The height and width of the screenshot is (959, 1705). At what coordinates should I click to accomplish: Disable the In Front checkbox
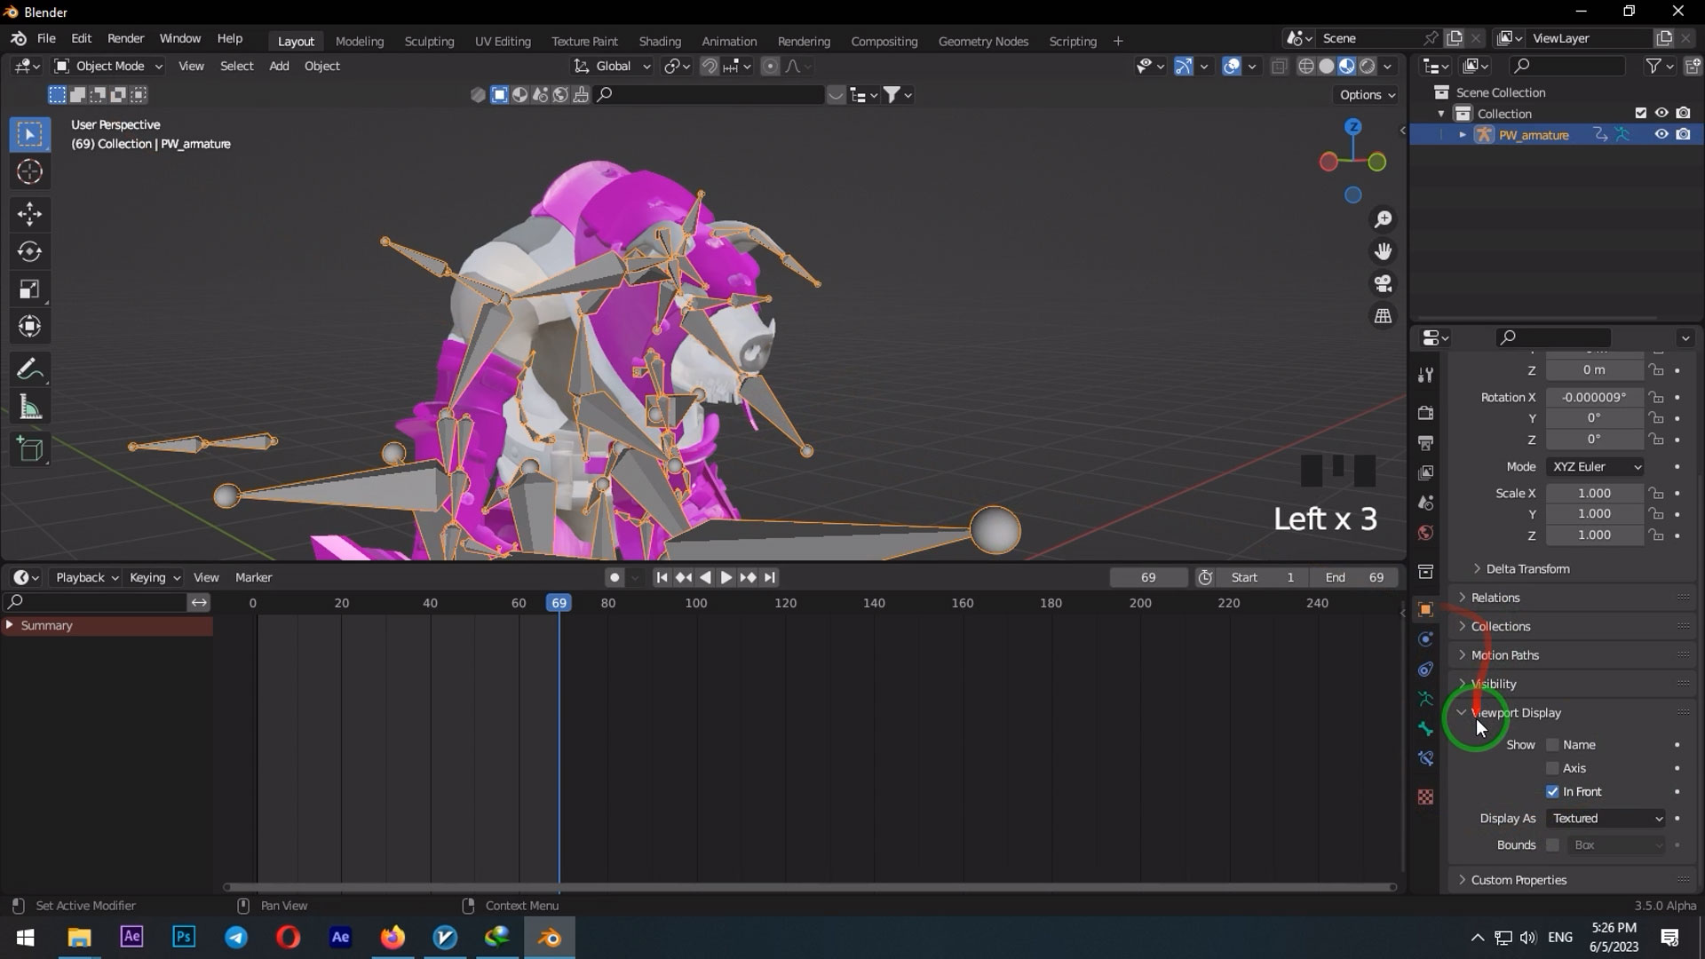tap(1552, 791)
